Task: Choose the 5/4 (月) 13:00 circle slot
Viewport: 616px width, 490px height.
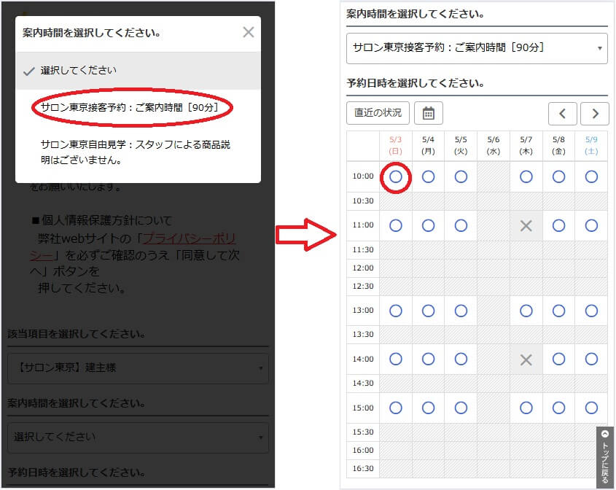Action: coord(429,311)
